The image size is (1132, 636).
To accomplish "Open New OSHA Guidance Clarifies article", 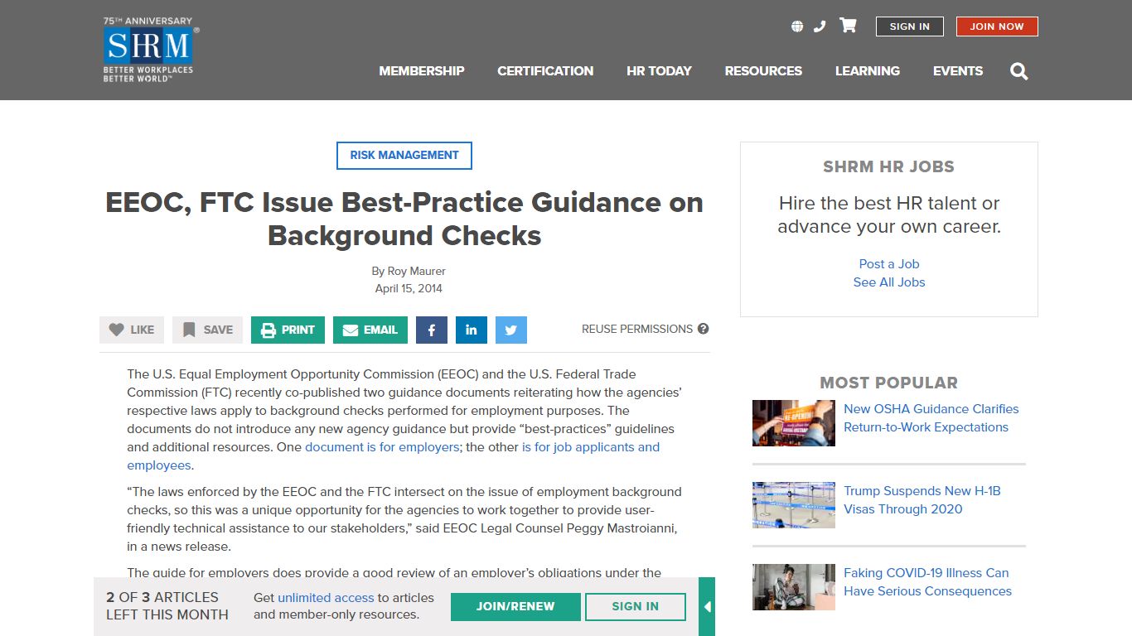I will tap(931, 418).
